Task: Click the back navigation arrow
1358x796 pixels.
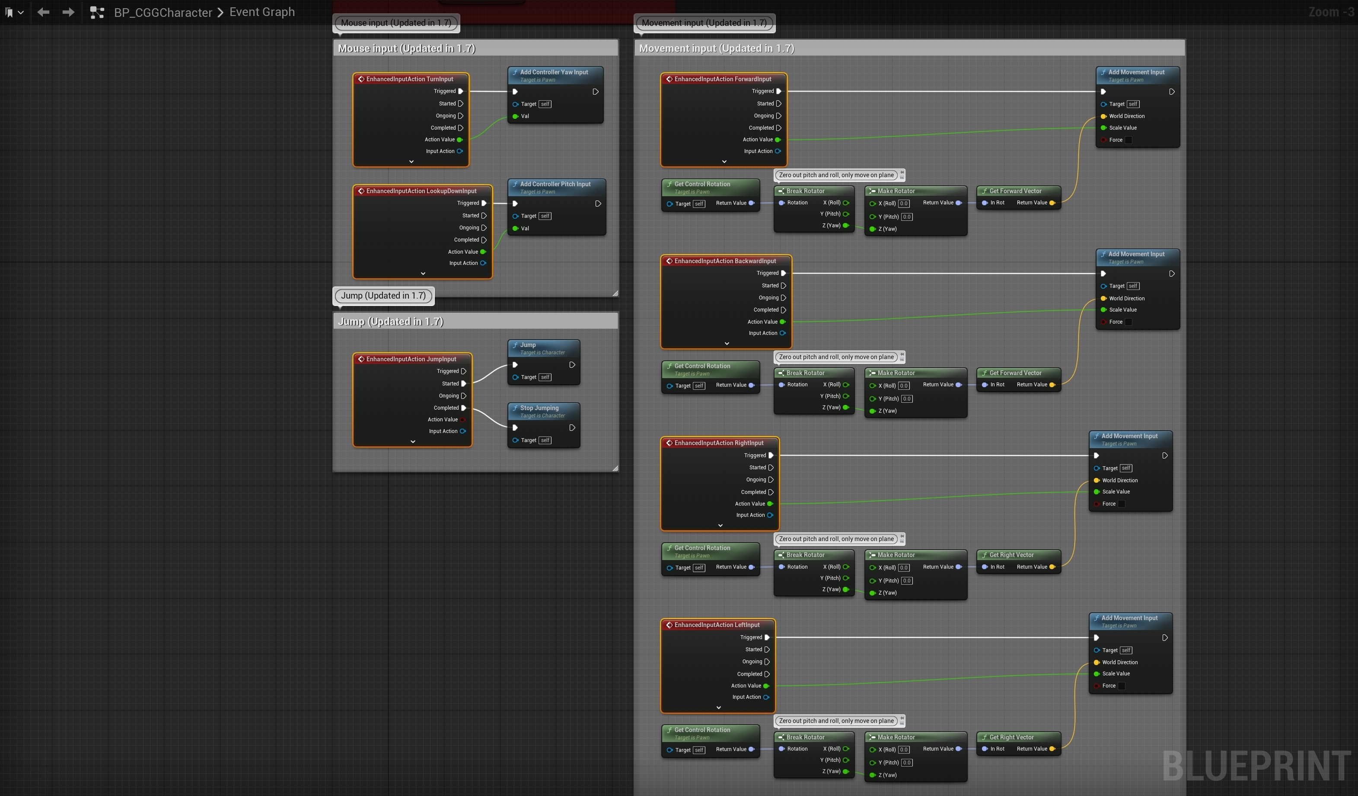Action: pos(44,12)
